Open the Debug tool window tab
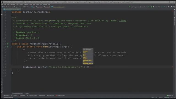The height and width of the screenshot is (99, 176). pyautogui.click(x=7, y=96)
